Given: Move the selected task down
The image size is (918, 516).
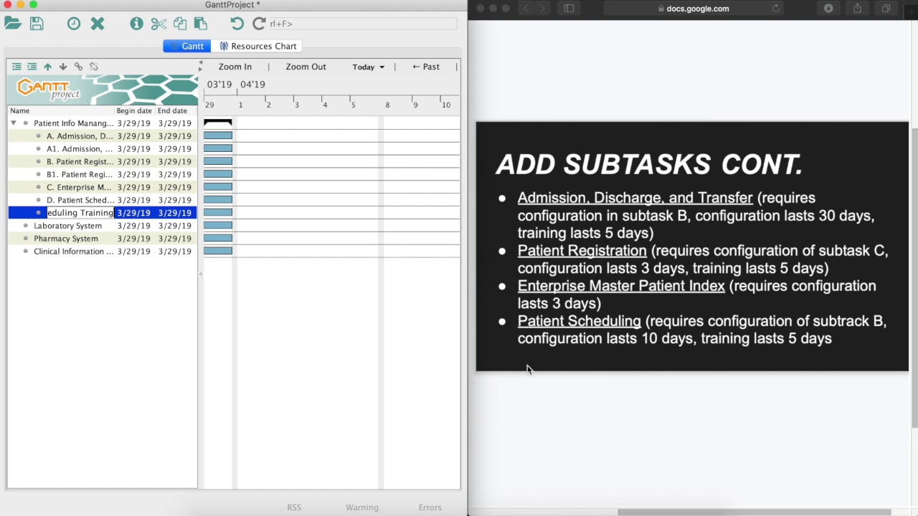Looking at the screenshot, I should coord(63,67).
